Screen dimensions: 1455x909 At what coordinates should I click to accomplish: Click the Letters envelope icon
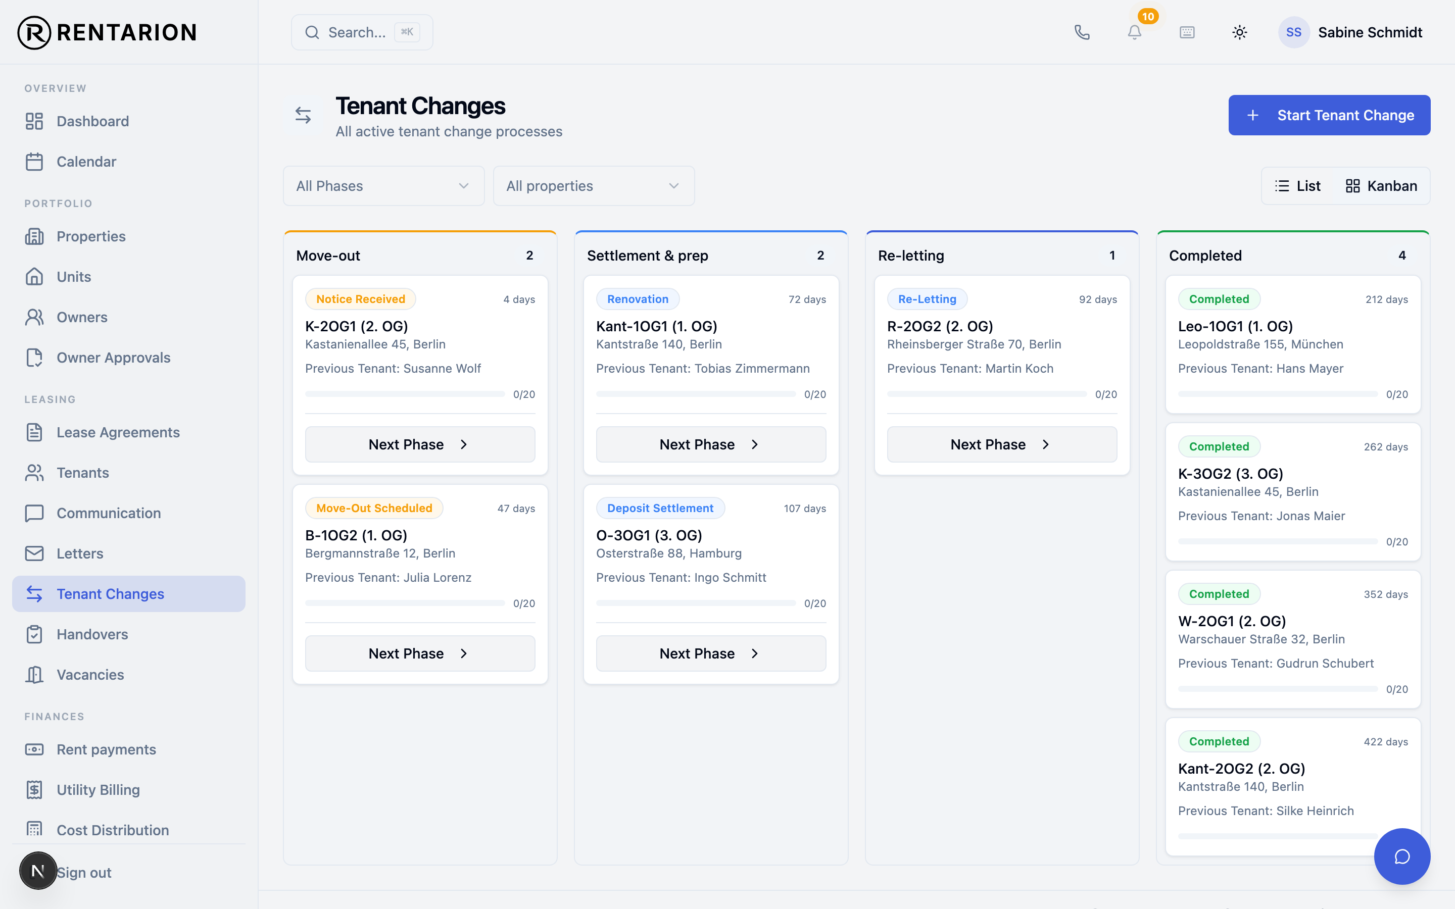(x=34, y=553)
